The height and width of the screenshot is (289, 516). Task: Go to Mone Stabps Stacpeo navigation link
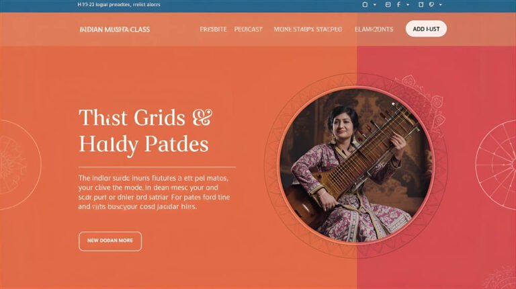point(308,30)
